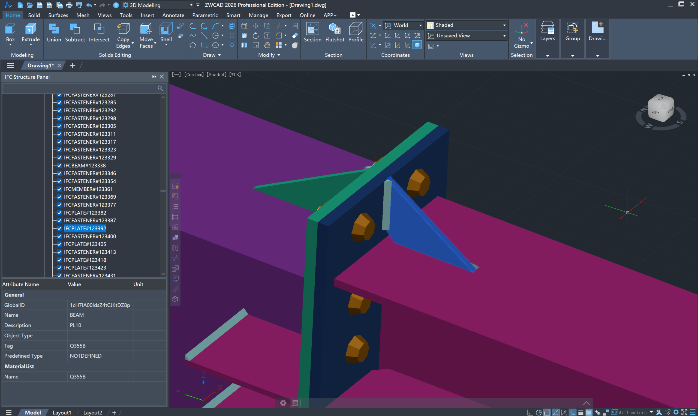698x416 pixels.
Task: Click the LEFT face of the ViewCube
Action: tap(655, 112)
